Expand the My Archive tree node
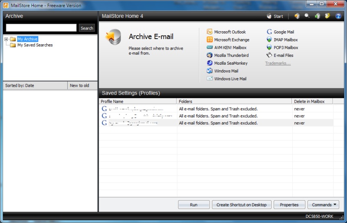347x223 pixels. (6, 39)
